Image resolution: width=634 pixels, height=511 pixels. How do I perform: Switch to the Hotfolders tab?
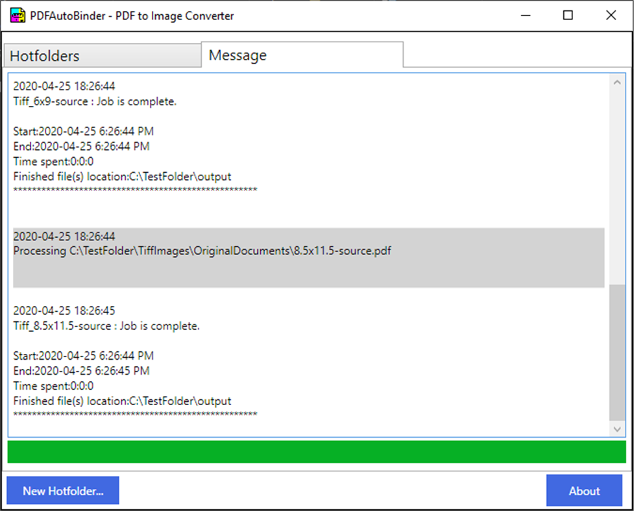point(102,55)
